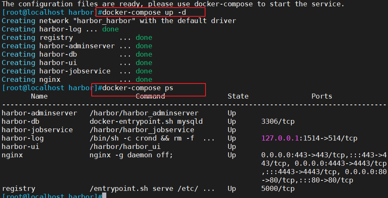Image resolution: width=388 pixels, height=198 pixels.
Task: Click the 3306/tcp port entry
Action: click(278, 122)
